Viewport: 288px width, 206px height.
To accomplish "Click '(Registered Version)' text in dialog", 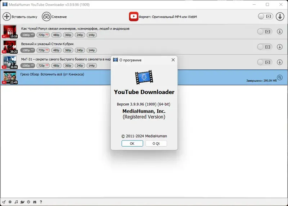I will (x=144, y=117).
